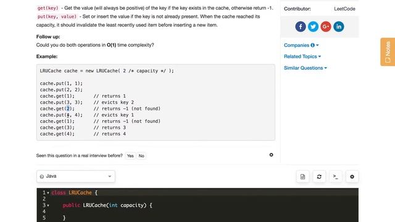Image resolution: width=395 pixels, height=222 pixels.
Task: Click the 'public LRUCache(int capacity)' code line
Action: [x=107, y=205]
